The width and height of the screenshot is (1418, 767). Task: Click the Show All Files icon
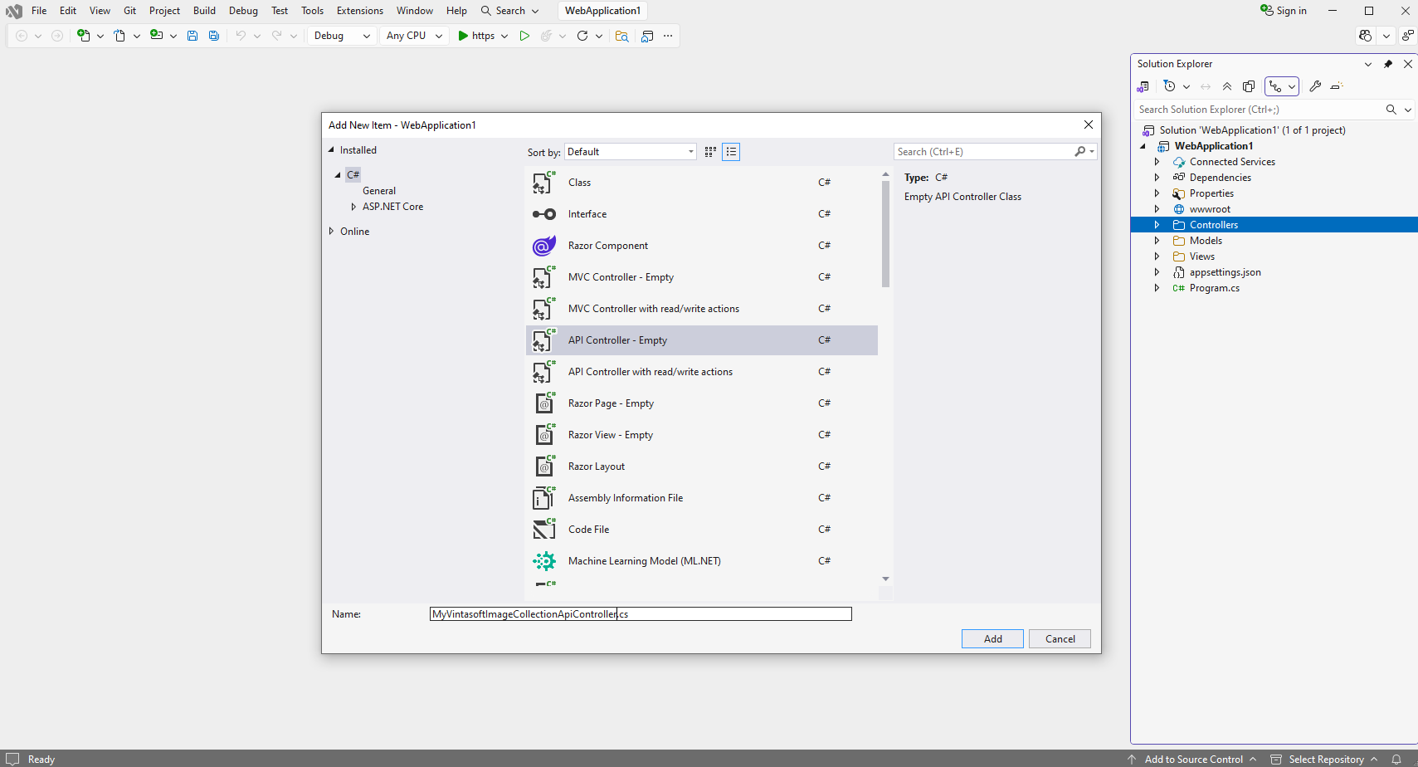click(x=1249, y=86)
